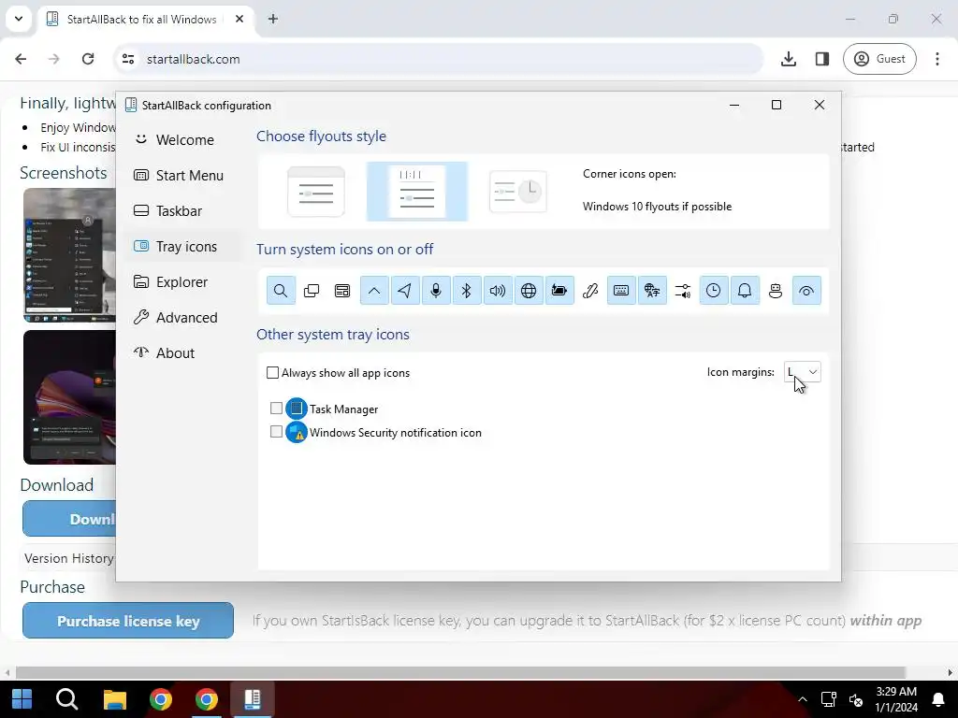Maximize the StartAllBack configuration window

pyautogui.click(x=777, y=105)
